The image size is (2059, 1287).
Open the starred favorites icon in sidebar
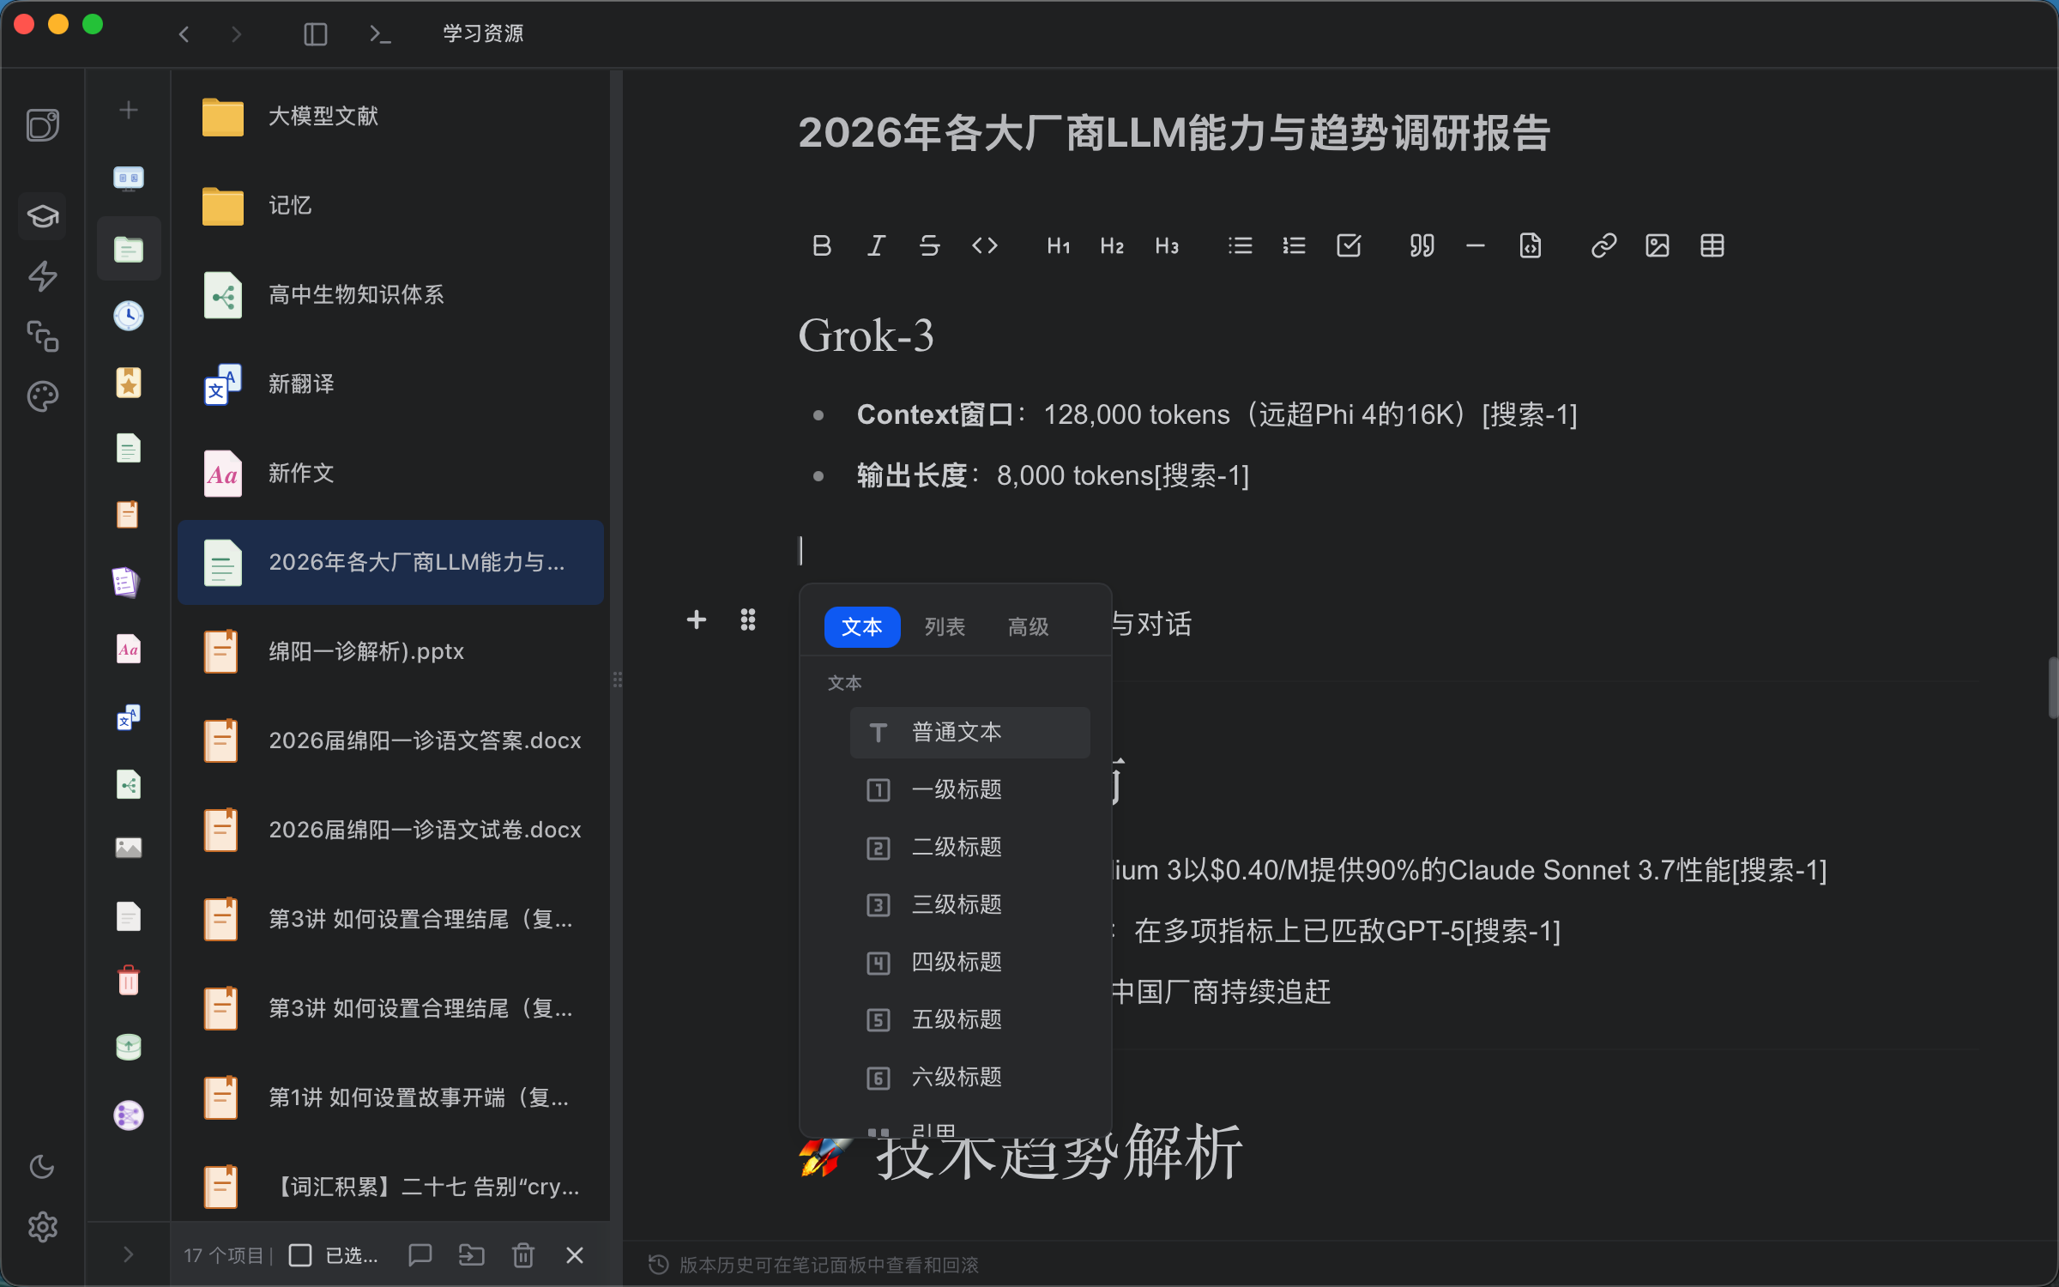[129, 383]
